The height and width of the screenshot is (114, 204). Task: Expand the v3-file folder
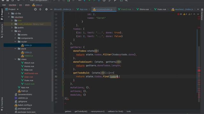pos(9,13)
